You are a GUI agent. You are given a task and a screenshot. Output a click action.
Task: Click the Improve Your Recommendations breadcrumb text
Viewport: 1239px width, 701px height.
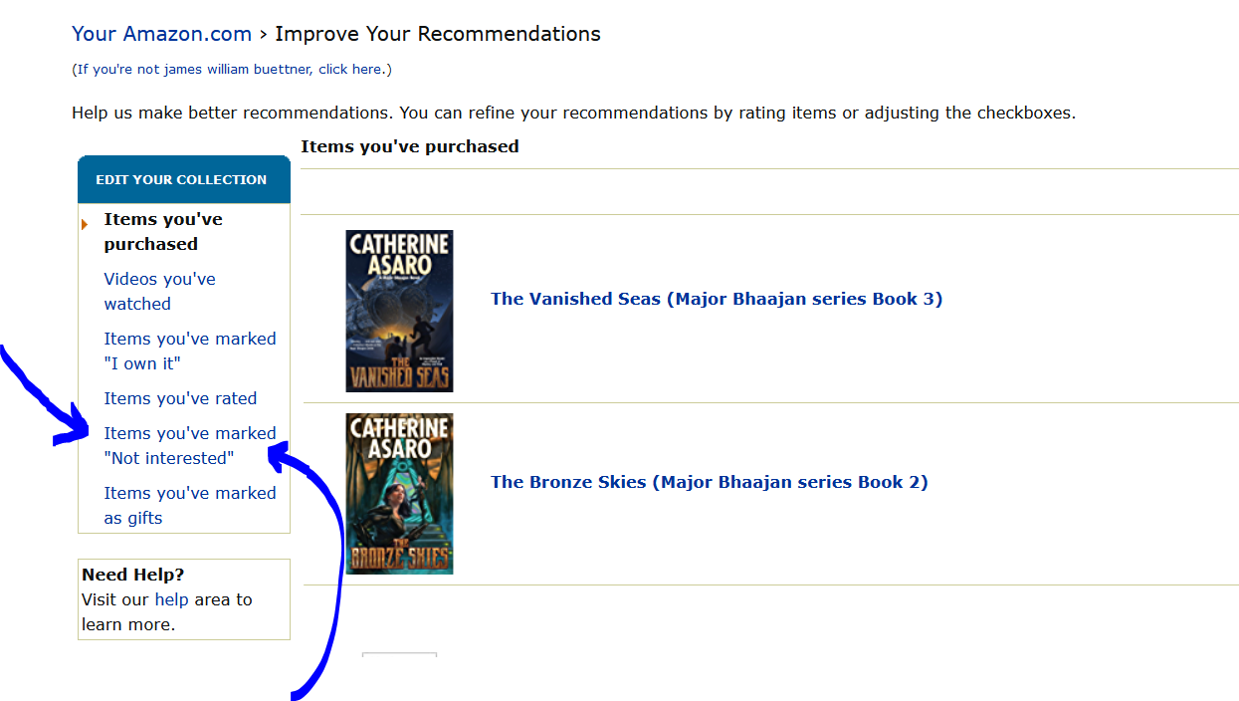tap(438, 34)
